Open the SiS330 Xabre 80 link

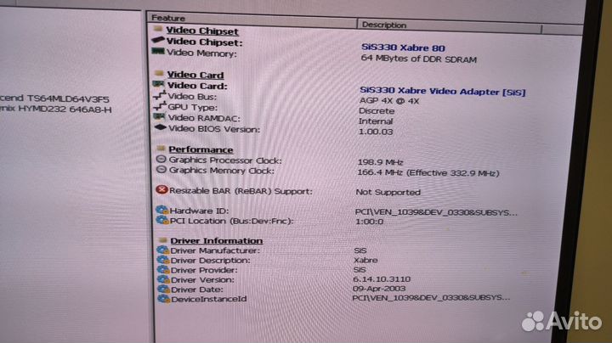pyautogui.click(x=402, y=48)
